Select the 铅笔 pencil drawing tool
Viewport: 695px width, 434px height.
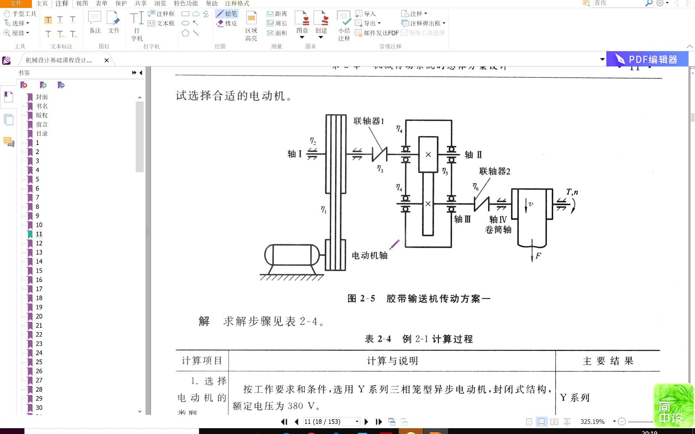click(227, 14)
